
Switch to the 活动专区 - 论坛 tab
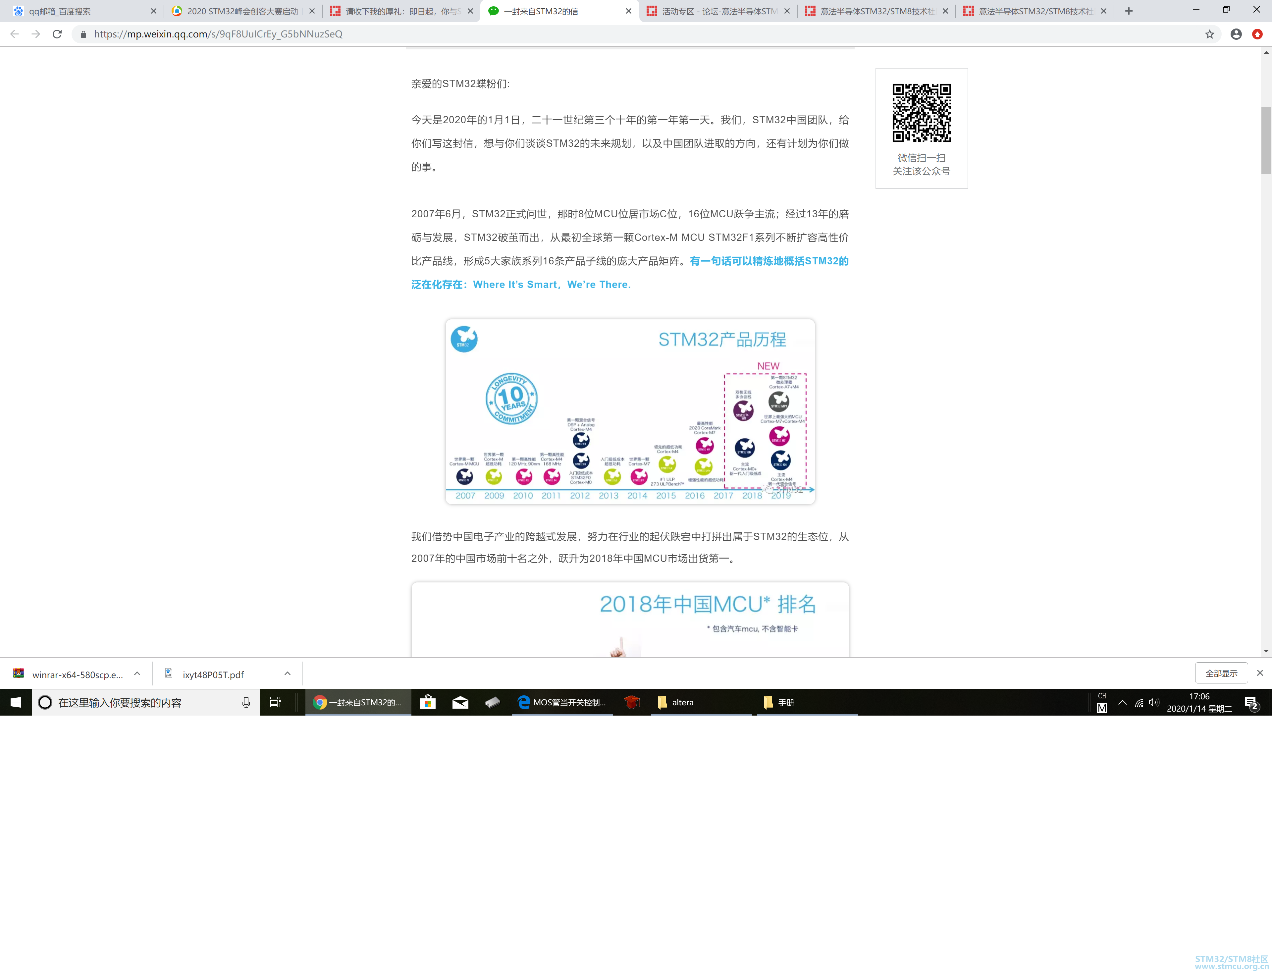[718, 11]
